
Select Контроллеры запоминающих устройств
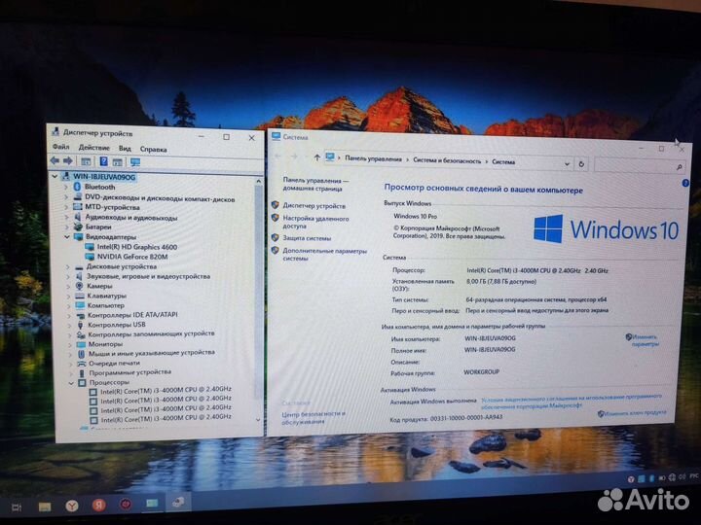[x=151, y=333]
